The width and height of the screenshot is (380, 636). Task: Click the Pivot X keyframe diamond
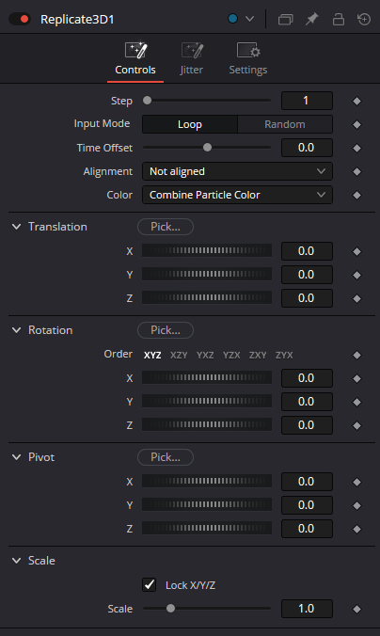click(356, 482)
